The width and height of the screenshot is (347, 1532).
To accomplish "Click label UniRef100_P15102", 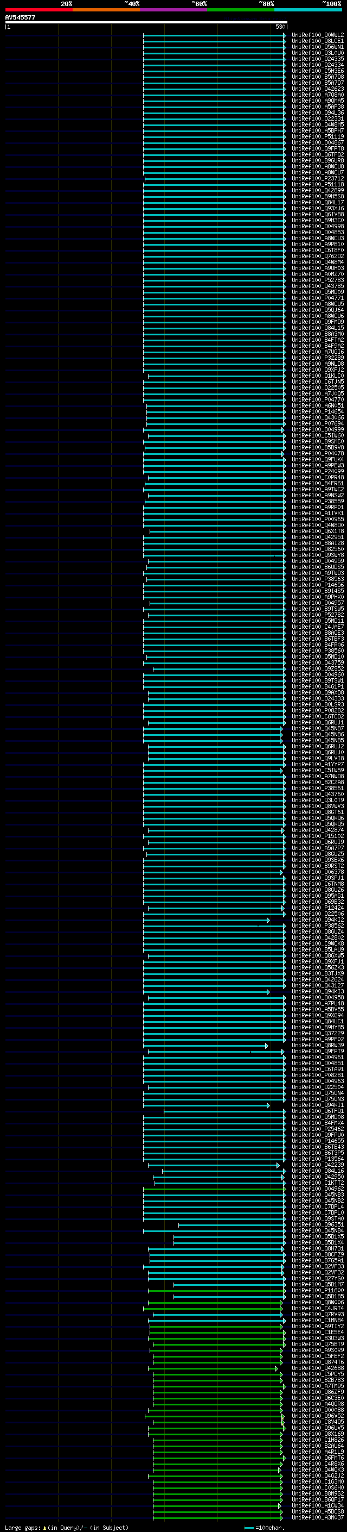I will click(x=318, y=836).
